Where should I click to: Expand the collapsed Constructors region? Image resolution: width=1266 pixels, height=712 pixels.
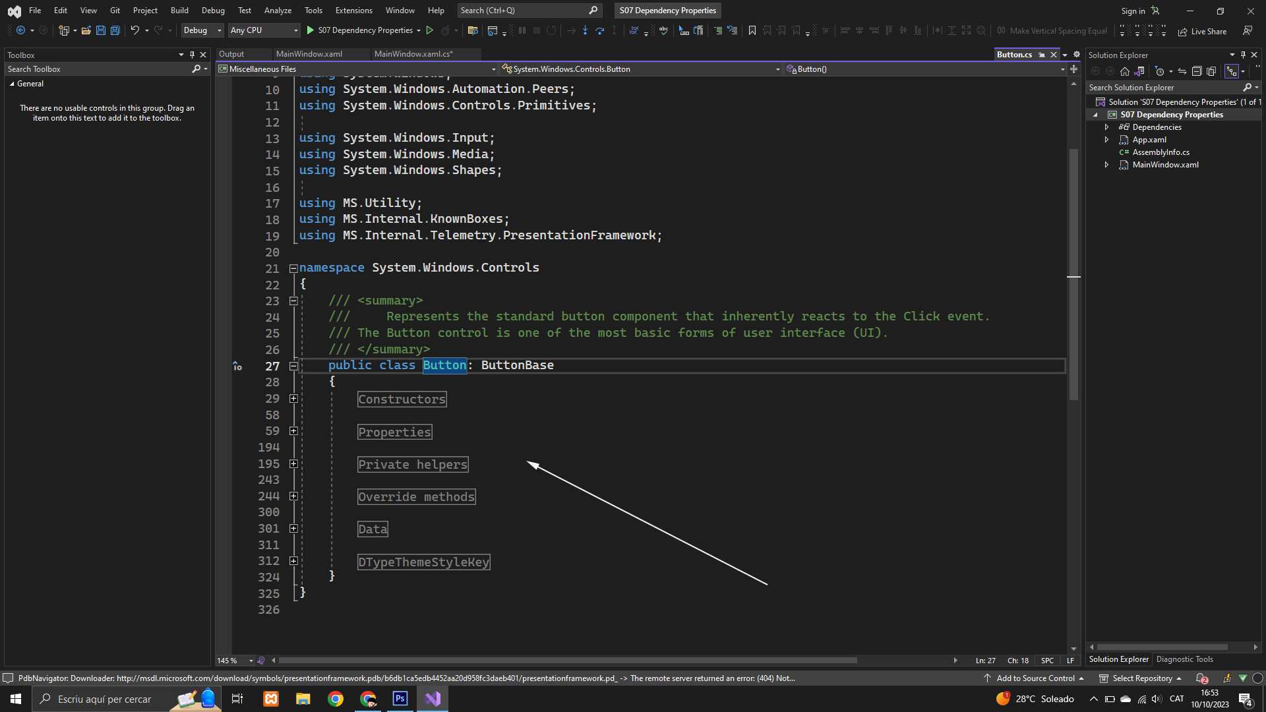point(293,399)
